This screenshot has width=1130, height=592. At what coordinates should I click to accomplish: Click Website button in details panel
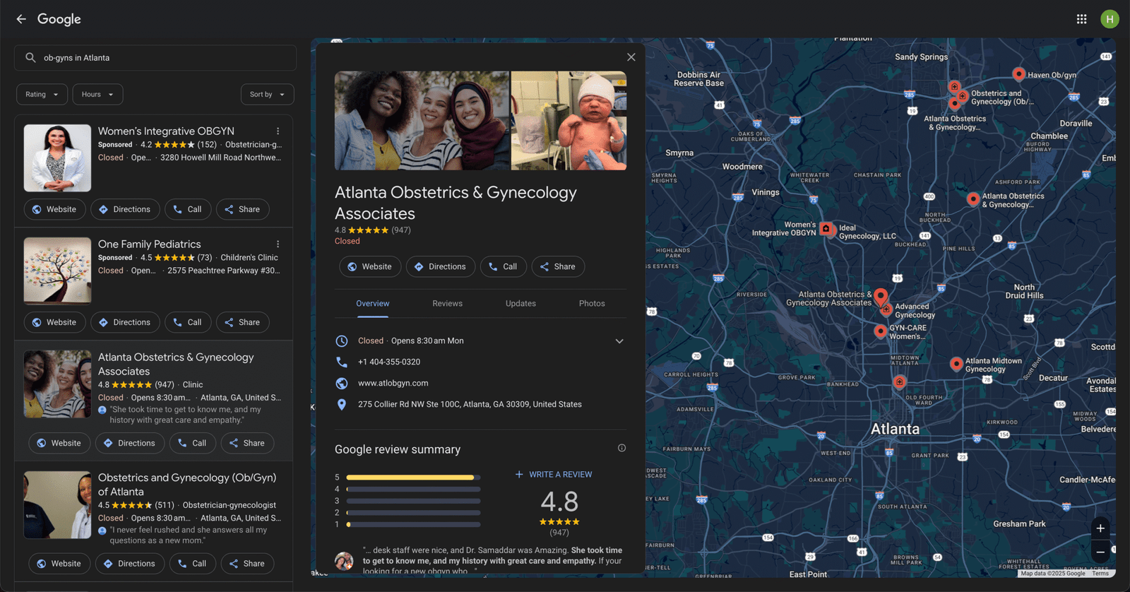370,266
